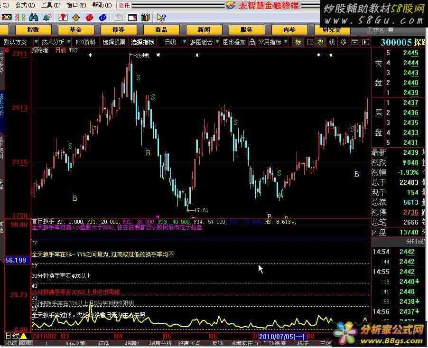
Task: Switch to the 商品 tab
Action: [161, 29]
